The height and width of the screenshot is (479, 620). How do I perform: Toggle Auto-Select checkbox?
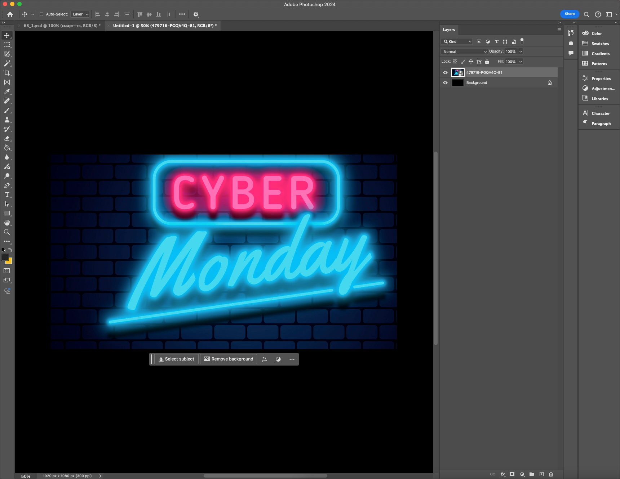41,14
